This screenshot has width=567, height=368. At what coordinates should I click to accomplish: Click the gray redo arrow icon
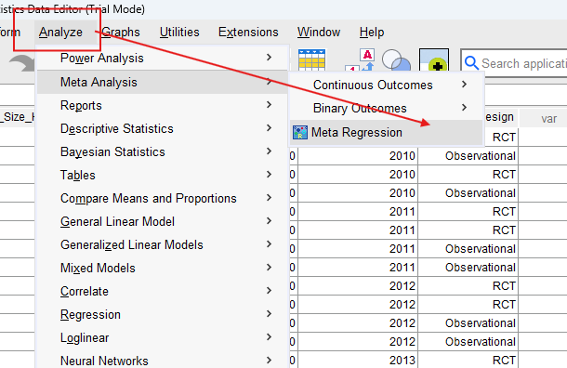(21, 63)
